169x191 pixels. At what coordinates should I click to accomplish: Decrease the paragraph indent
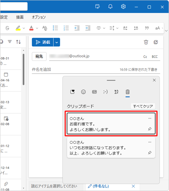[x=77, y=28]
